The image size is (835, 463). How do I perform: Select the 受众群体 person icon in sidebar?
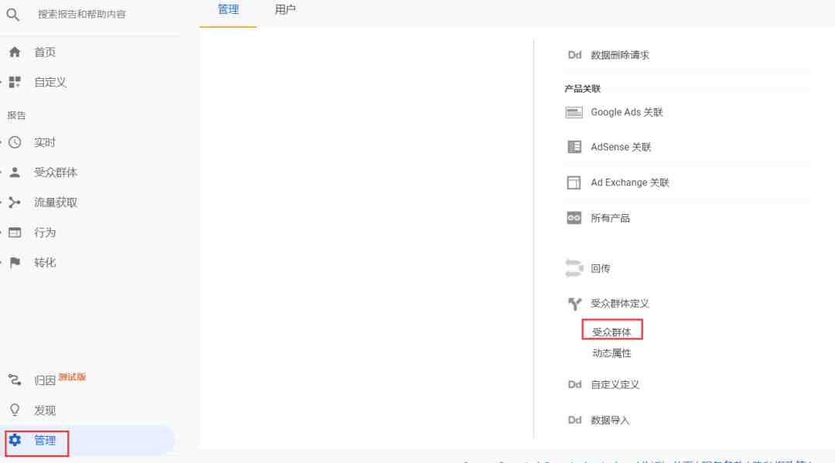[x=15, y=172]
